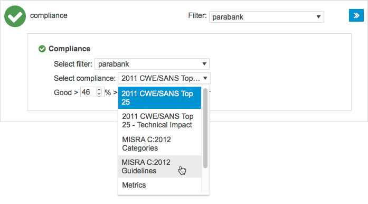Open the top Filter parabank dropdown
The image size is (368, 204).
[267, 17]
